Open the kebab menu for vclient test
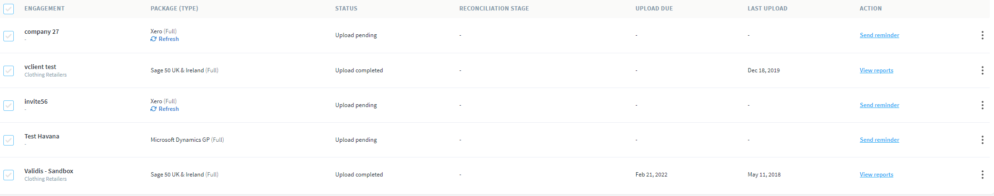This screenshot has width=994, height=196. (x=982, y=70)
